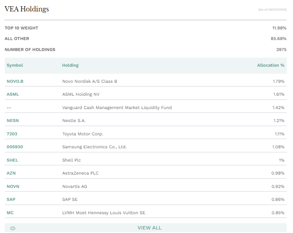Open the VIEW ALL holdings button
This screenshot has height=233, width=293.
(x=146, y=228)
